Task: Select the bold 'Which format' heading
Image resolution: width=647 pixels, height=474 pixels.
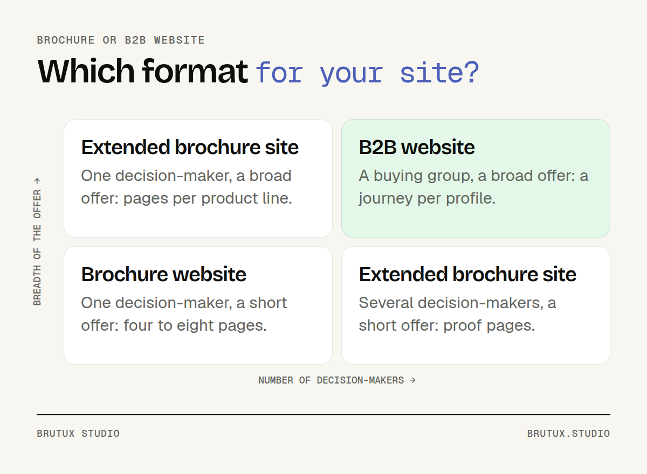Action: (x=143, y=71)
